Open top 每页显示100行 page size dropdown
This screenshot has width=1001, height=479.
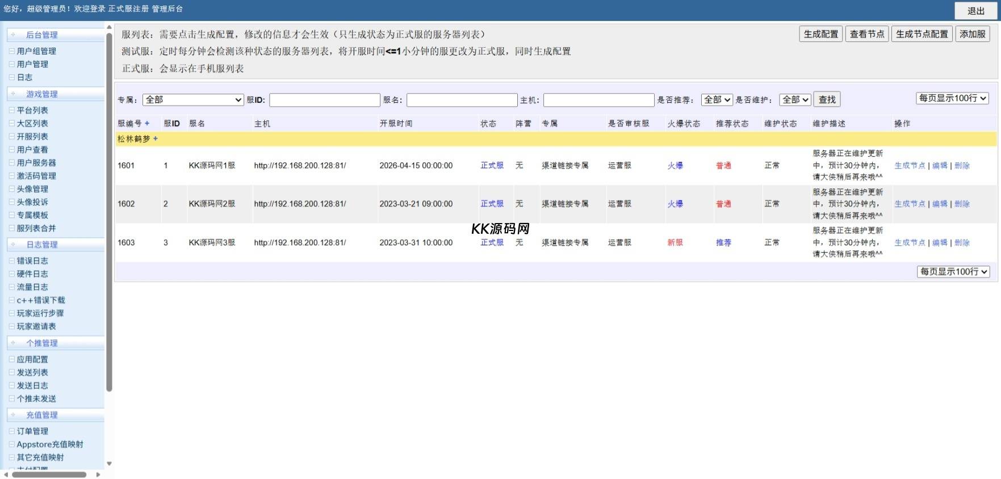(952, 98)
